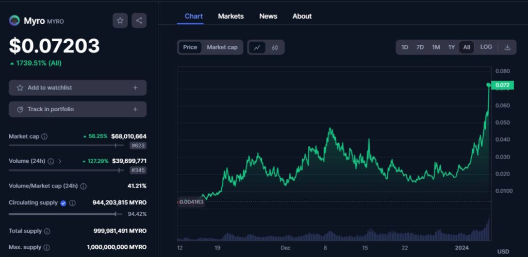Screen dimensions: 528x257
Task: Click the 2024 label on chart axis
Action: (461, 248)
